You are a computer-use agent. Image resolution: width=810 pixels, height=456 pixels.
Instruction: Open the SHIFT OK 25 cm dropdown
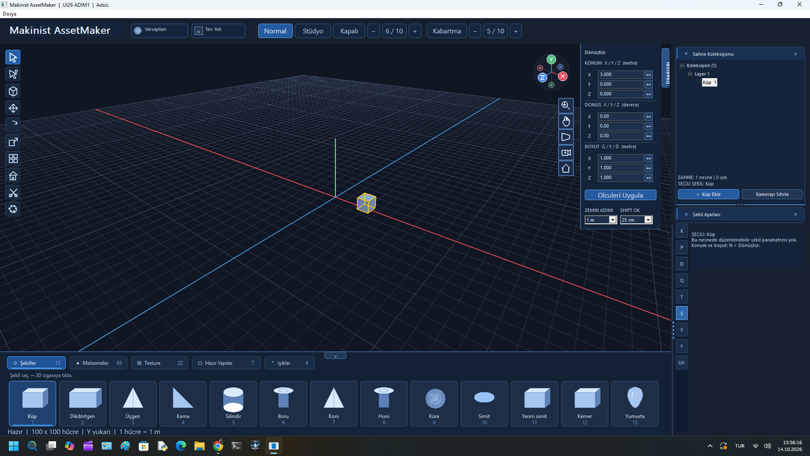637,220
